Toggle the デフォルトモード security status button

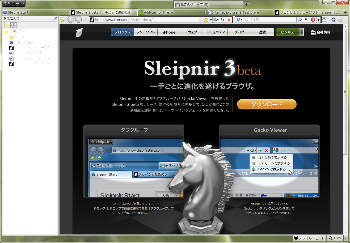pos(309,238)
